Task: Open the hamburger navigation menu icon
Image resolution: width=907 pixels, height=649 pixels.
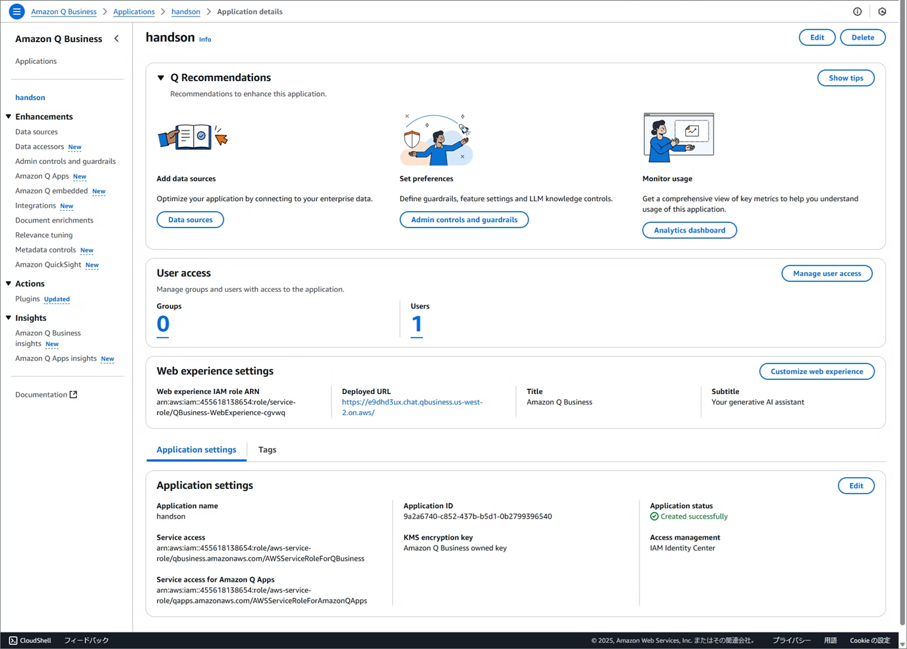Action: pos(16,11)
